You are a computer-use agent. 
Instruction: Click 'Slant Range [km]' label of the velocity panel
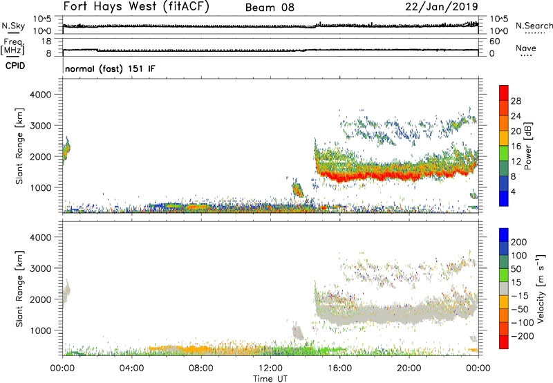(x=19, y=289)
